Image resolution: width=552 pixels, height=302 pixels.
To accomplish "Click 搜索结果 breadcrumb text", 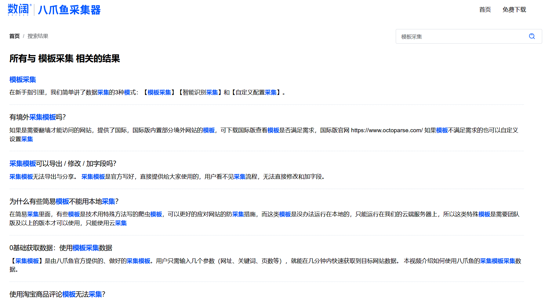I will [38, 36].
